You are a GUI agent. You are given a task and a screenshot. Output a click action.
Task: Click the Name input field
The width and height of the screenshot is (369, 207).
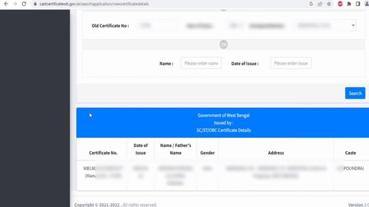201,63
